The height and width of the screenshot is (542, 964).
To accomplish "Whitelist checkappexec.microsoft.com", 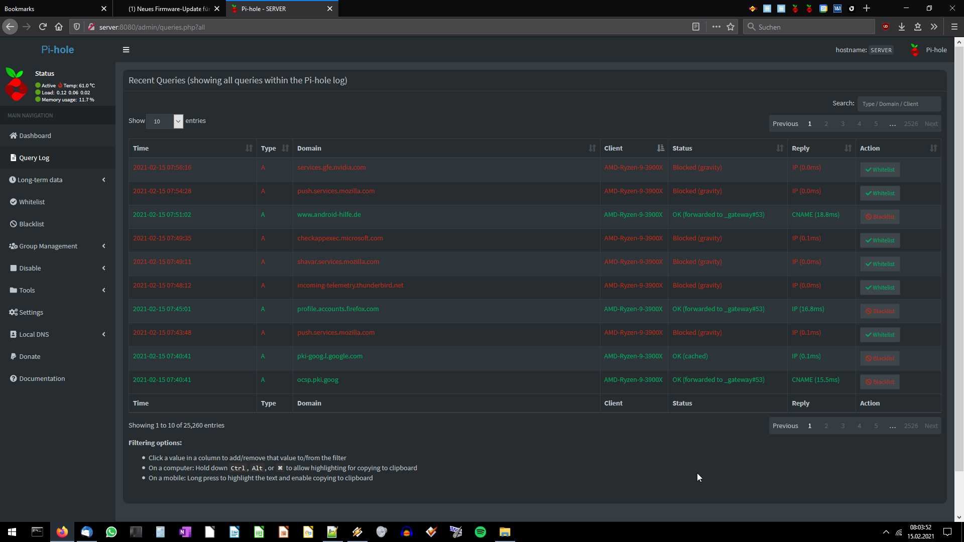I will (880, 240).
